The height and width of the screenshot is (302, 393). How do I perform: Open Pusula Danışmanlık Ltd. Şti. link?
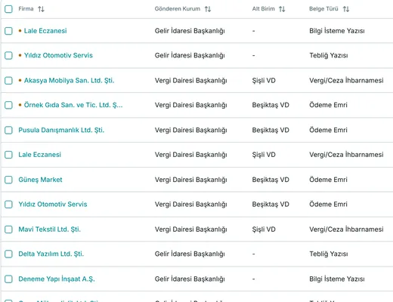(61, 130)
